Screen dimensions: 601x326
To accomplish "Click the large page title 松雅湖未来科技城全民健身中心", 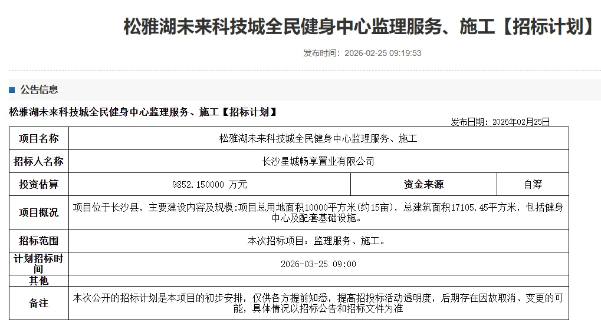I will click(360, 27).
